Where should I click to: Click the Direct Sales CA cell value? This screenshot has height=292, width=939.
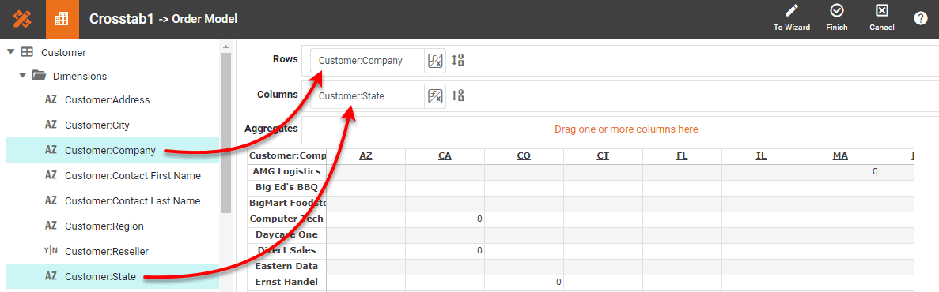click(445, 250)
